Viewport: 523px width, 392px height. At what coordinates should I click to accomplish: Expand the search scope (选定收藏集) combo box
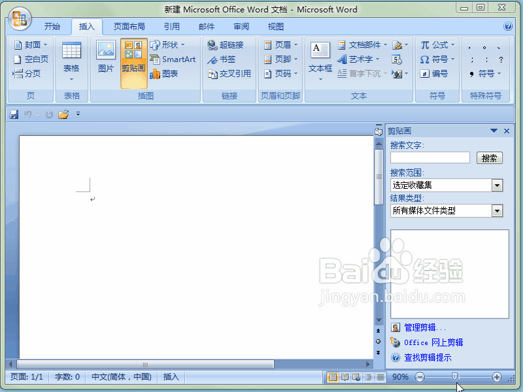[497, 186]
